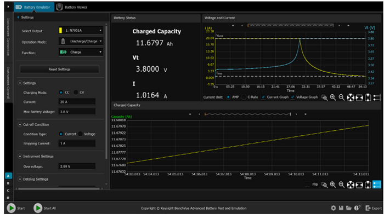Viewport: 384px width, 219px height.
Task: Zoom in on Voltage and Current graph
Action: (333, 97)
